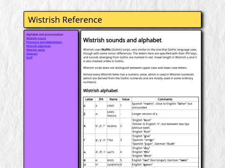This screenshot has width=225, height=168.
Task: Click the comment English "this"
Action: pyautogui.click(x=141, y=152)
